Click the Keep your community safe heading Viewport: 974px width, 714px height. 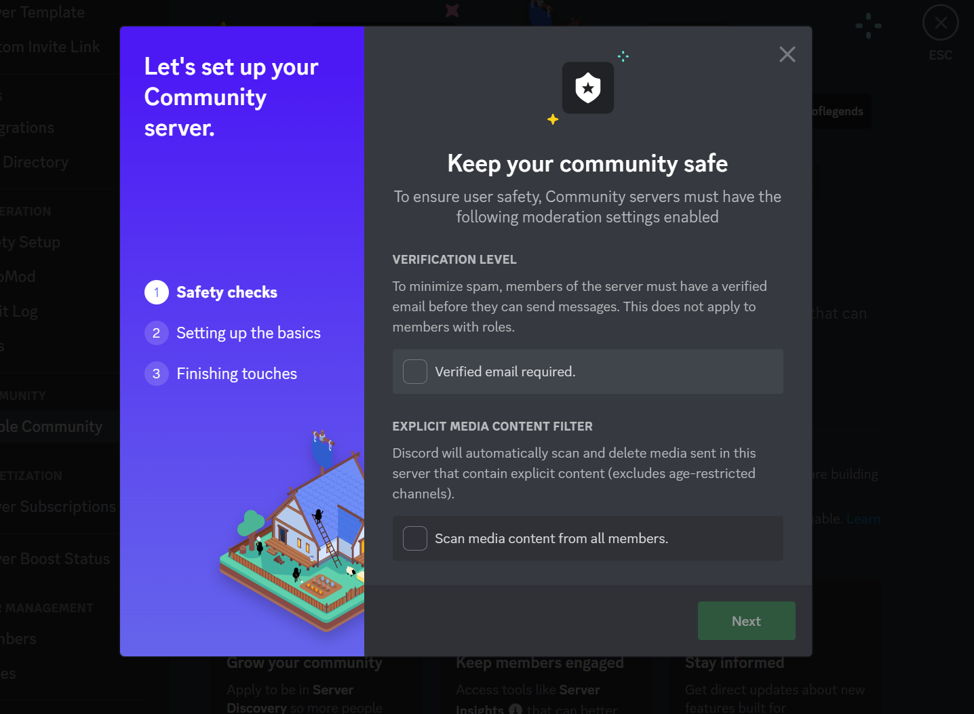(x=587, y=163)
